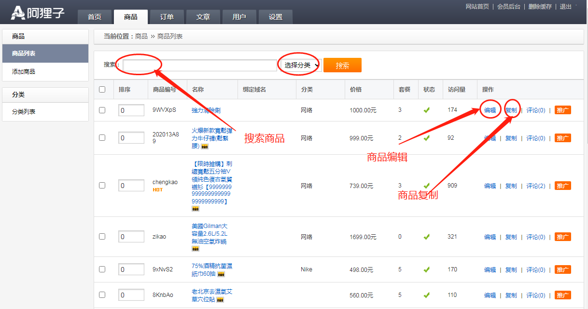Focus the product search text field

[x=200, y=65]
